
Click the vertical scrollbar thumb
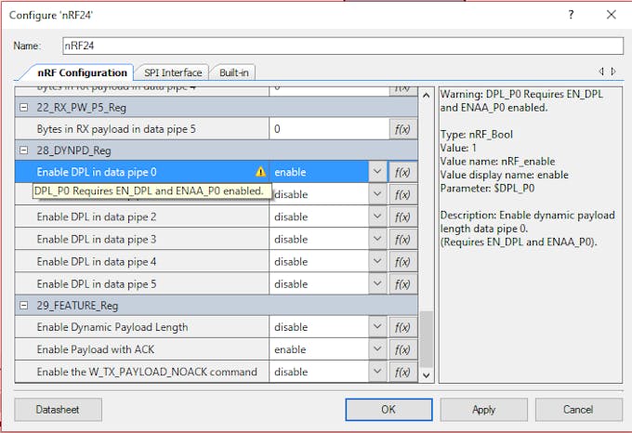[x=426, y=339]
